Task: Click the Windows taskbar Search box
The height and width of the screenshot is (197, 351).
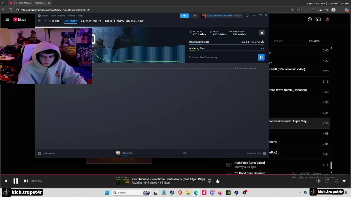Action: pyautogui.click(x=131, y=193)
